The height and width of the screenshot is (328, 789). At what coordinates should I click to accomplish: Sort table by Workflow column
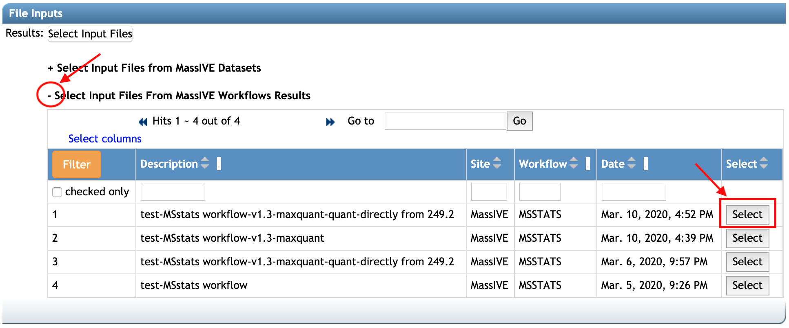click(x=573, y=164)
